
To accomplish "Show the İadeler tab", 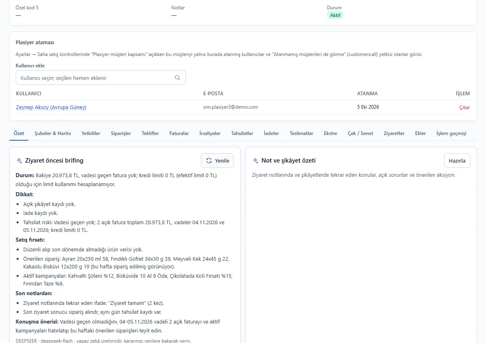I will click(271, 133).
